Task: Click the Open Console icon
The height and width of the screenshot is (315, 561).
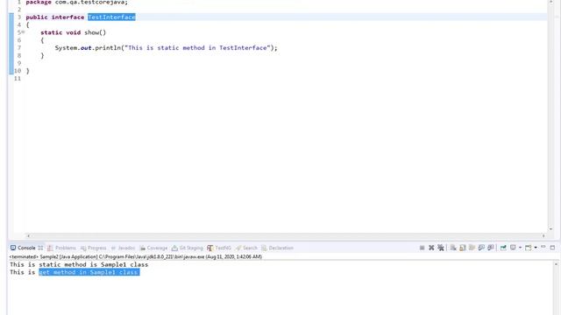Action: 528,248
